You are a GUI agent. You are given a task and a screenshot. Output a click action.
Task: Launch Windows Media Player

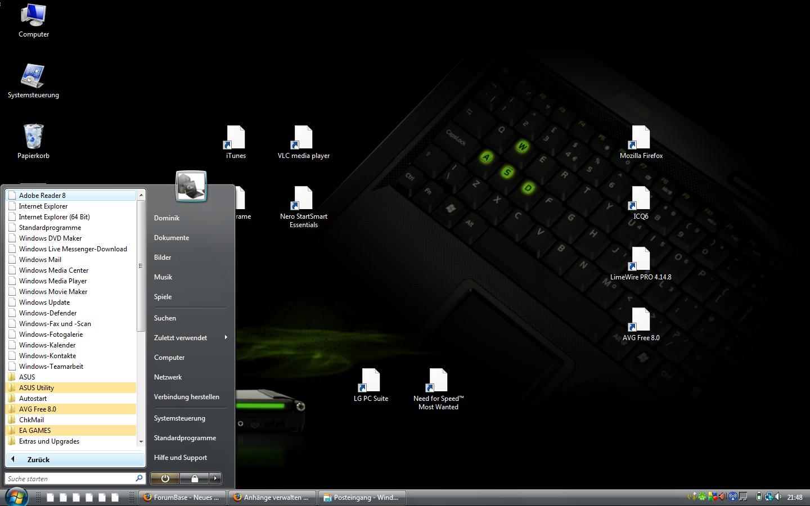71,281
